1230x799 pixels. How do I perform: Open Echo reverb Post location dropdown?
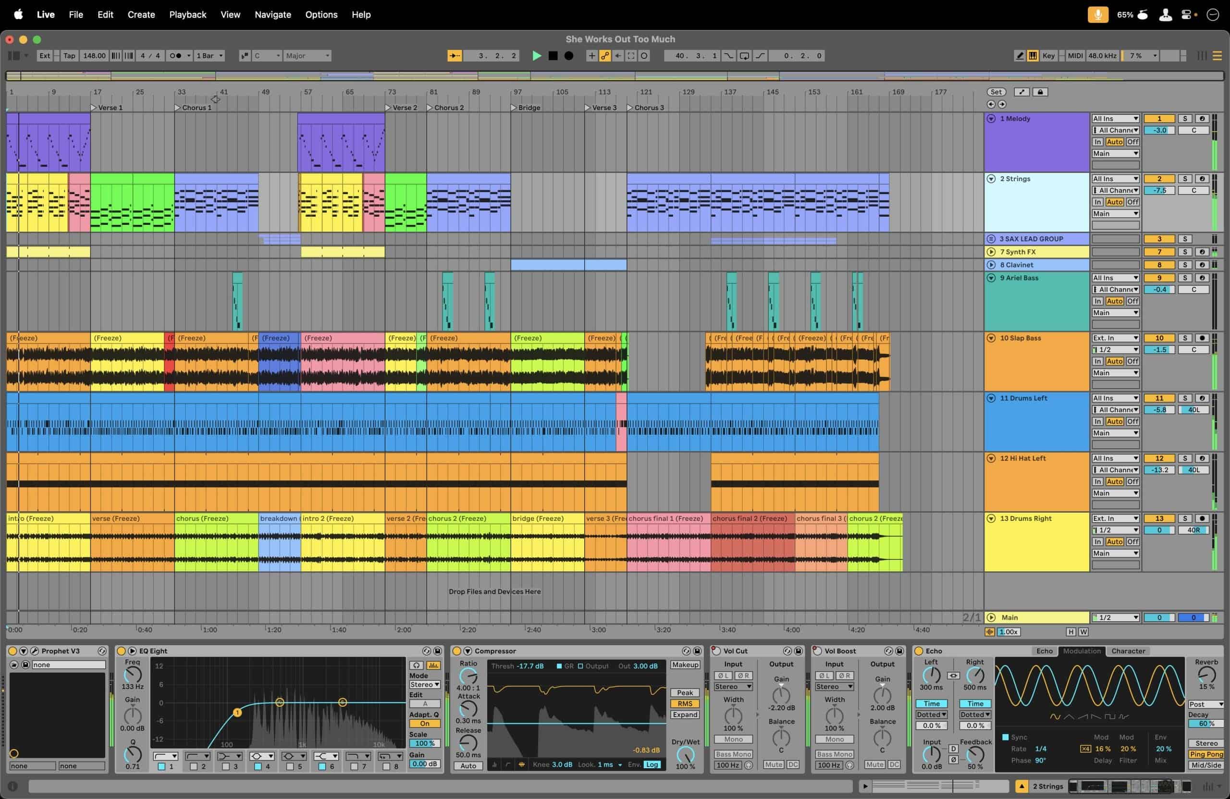coord(1206,704)
